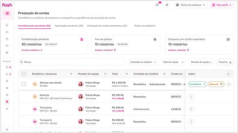Tick the checkbox for Almoço com cliente
The image size is (238, 133).
[24, 84]
